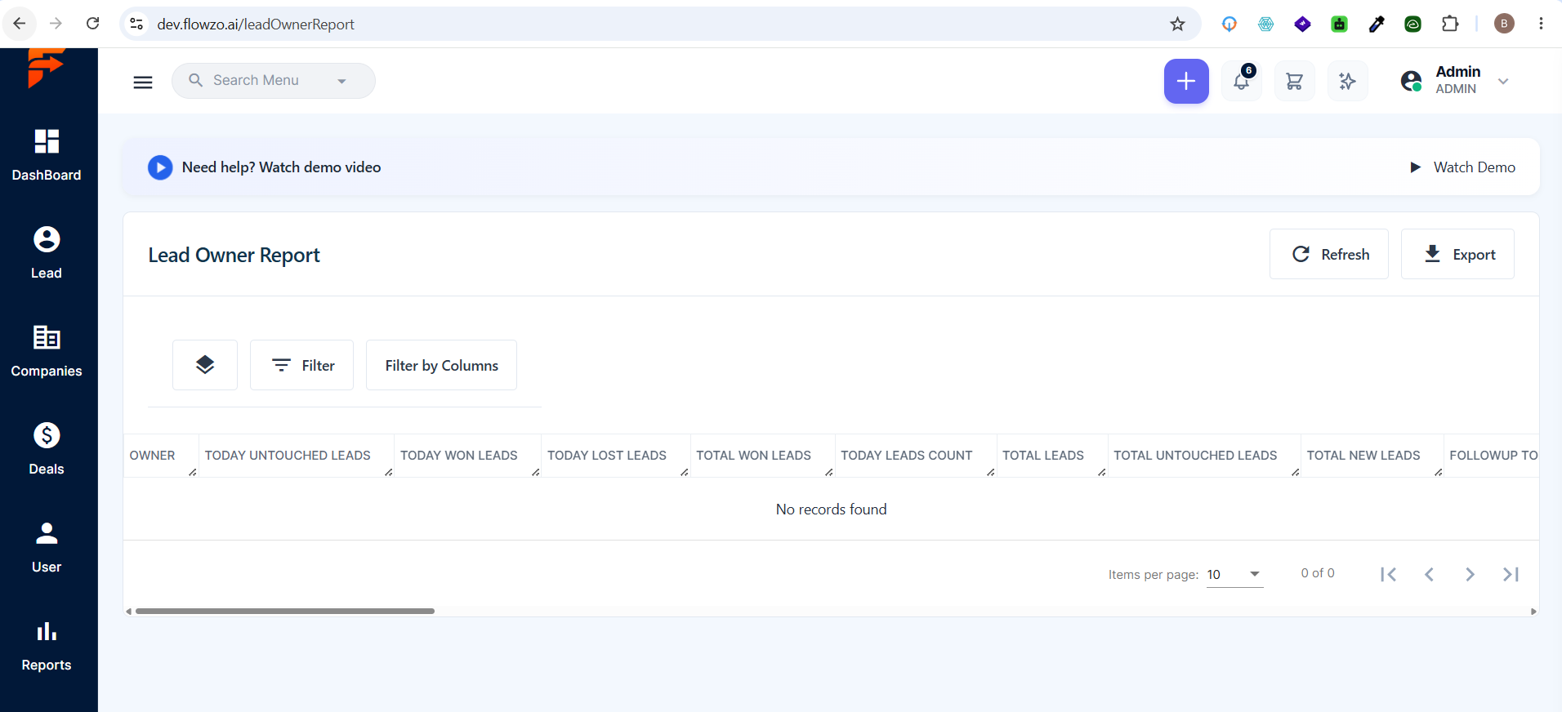Click the TOTAL UNTOUCHED LEADS header
Image resolution: width=1562 pixels, height=712 pixels.
(1195, 456)
